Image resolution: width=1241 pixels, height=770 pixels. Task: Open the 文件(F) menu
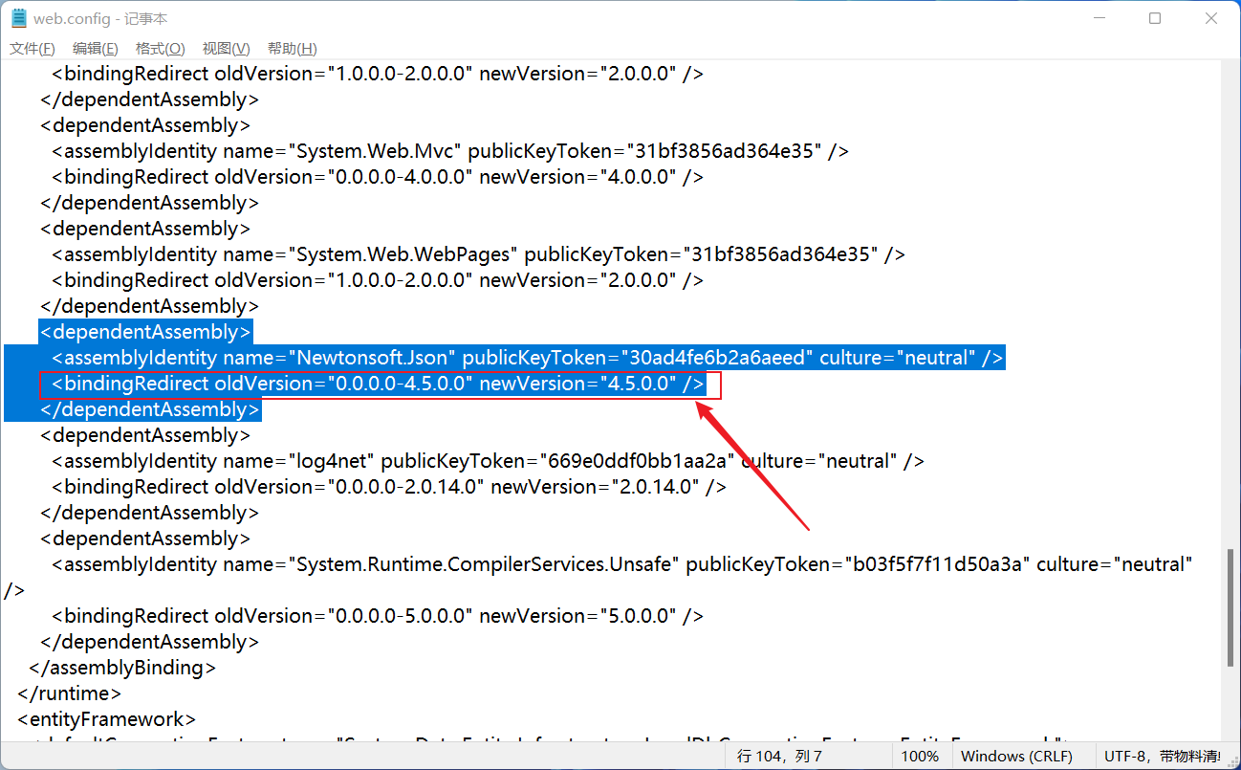[33, 49]
